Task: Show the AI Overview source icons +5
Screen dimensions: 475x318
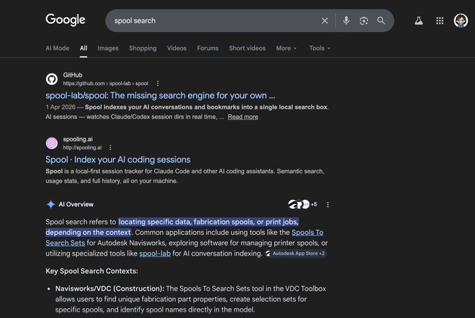Action: pos(302,204)
